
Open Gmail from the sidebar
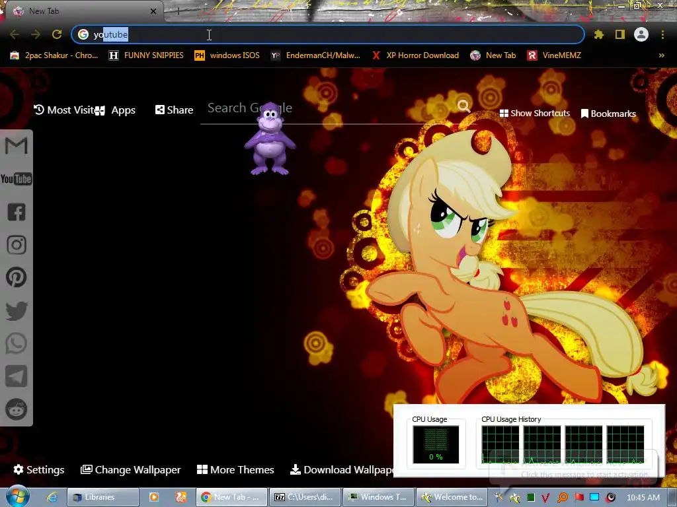click(x=17, y=146)
